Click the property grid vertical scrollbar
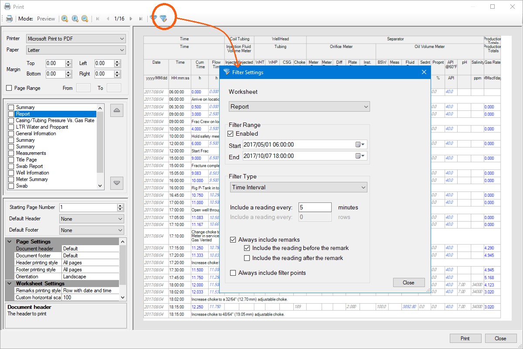 pyautogui.click(x=123, y=269)
